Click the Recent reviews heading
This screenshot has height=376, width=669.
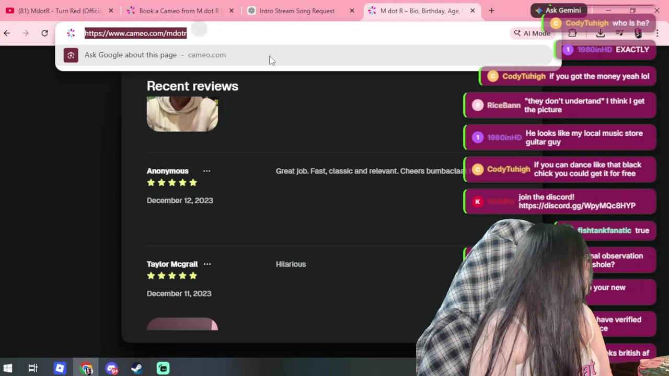tap(192, 86)
